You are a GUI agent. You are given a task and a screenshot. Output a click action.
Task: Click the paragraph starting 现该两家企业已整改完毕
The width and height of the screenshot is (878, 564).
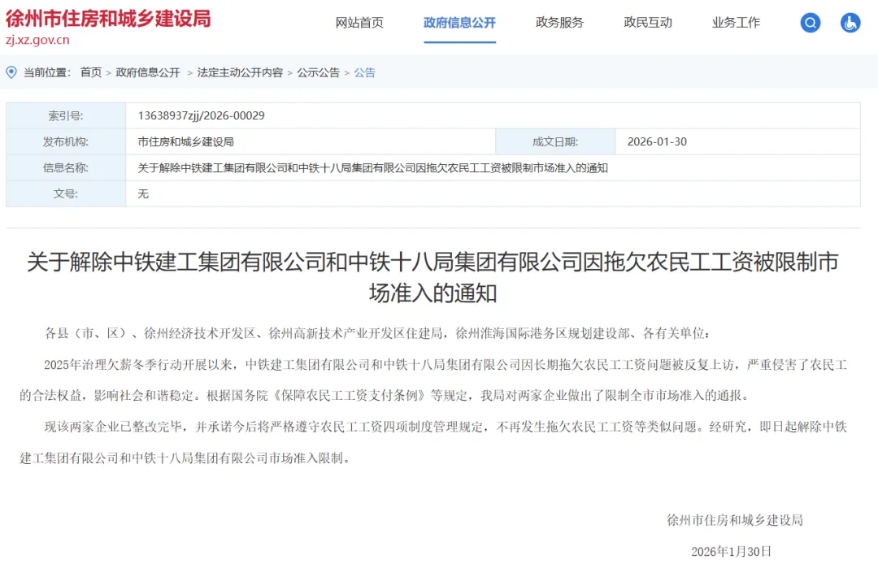433,442
